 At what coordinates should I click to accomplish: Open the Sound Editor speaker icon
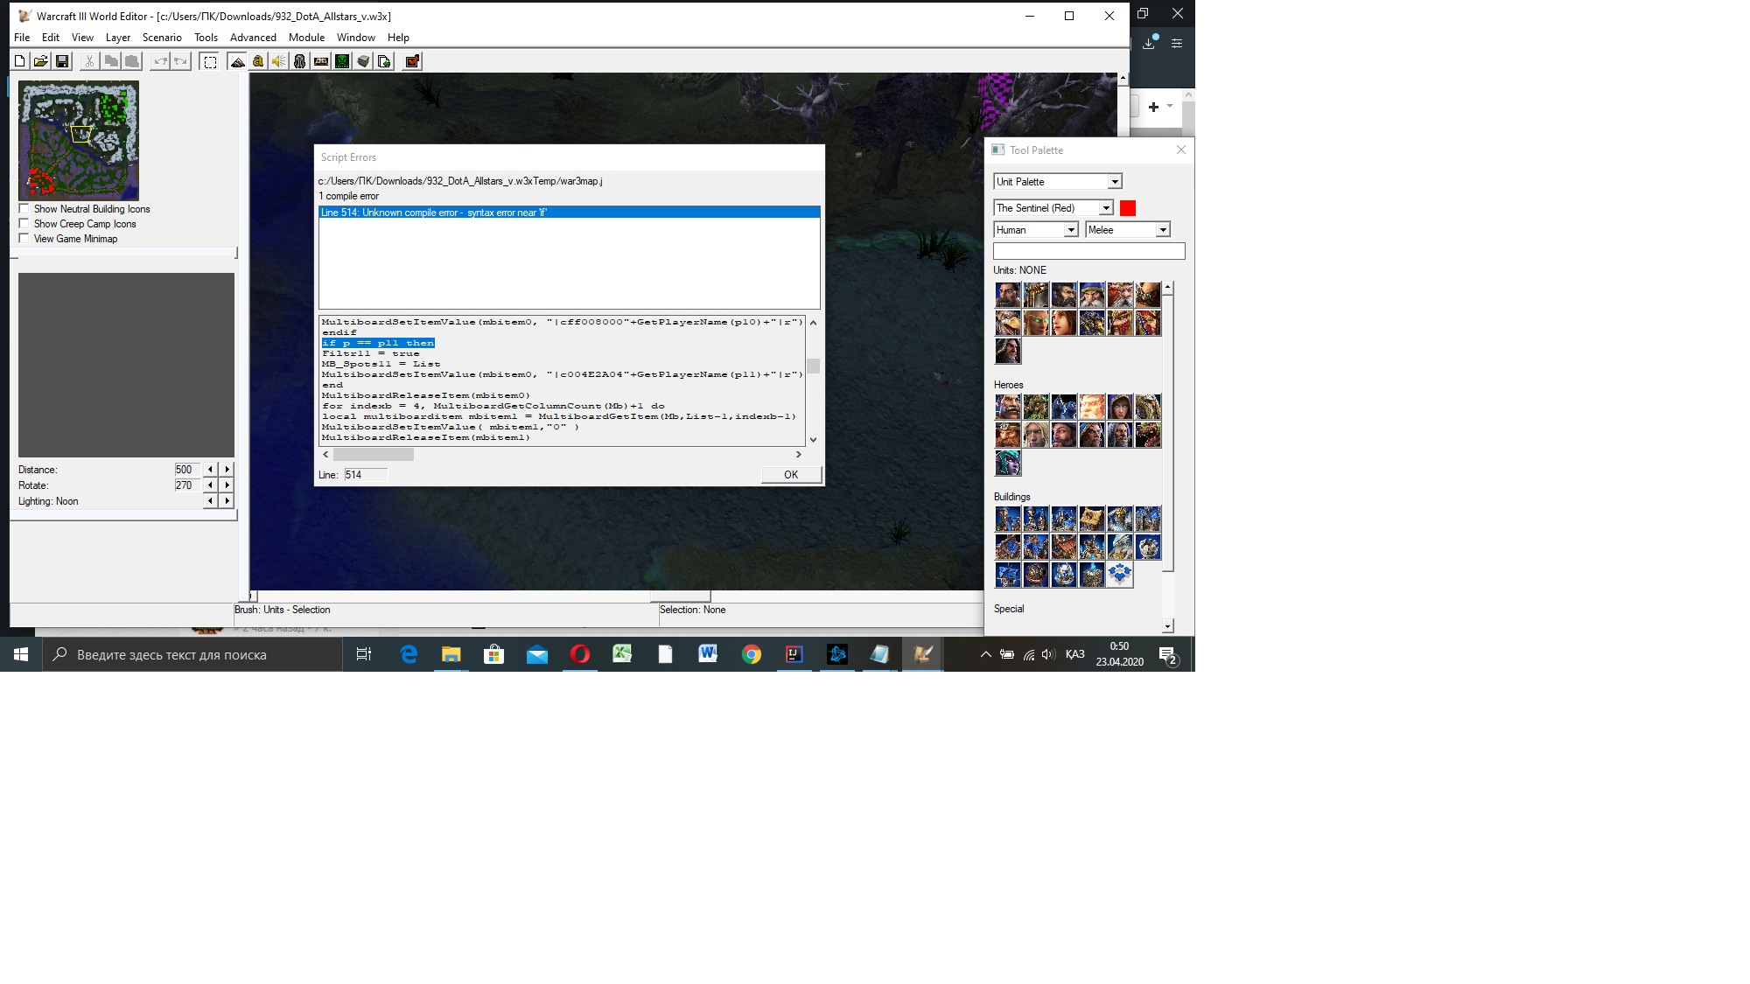pos(279,61)
